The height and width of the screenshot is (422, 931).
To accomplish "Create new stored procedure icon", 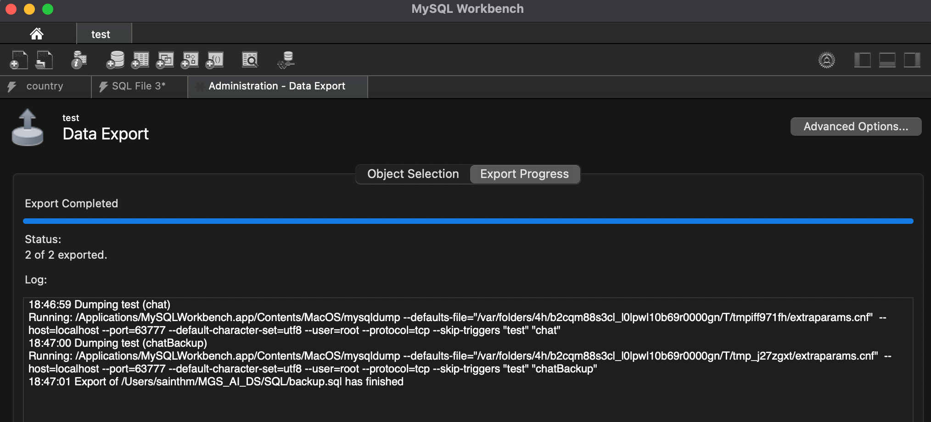I will pyautogui.click(x=190, y=60).
